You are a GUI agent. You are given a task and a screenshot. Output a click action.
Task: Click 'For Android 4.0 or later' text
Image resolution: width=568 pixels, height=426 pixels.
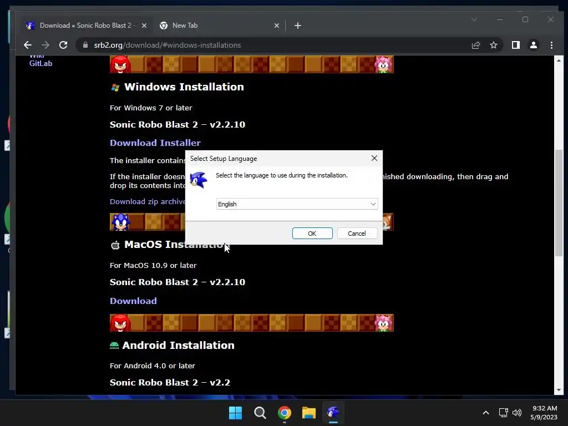pyautogui.click(x=153, y=366)
